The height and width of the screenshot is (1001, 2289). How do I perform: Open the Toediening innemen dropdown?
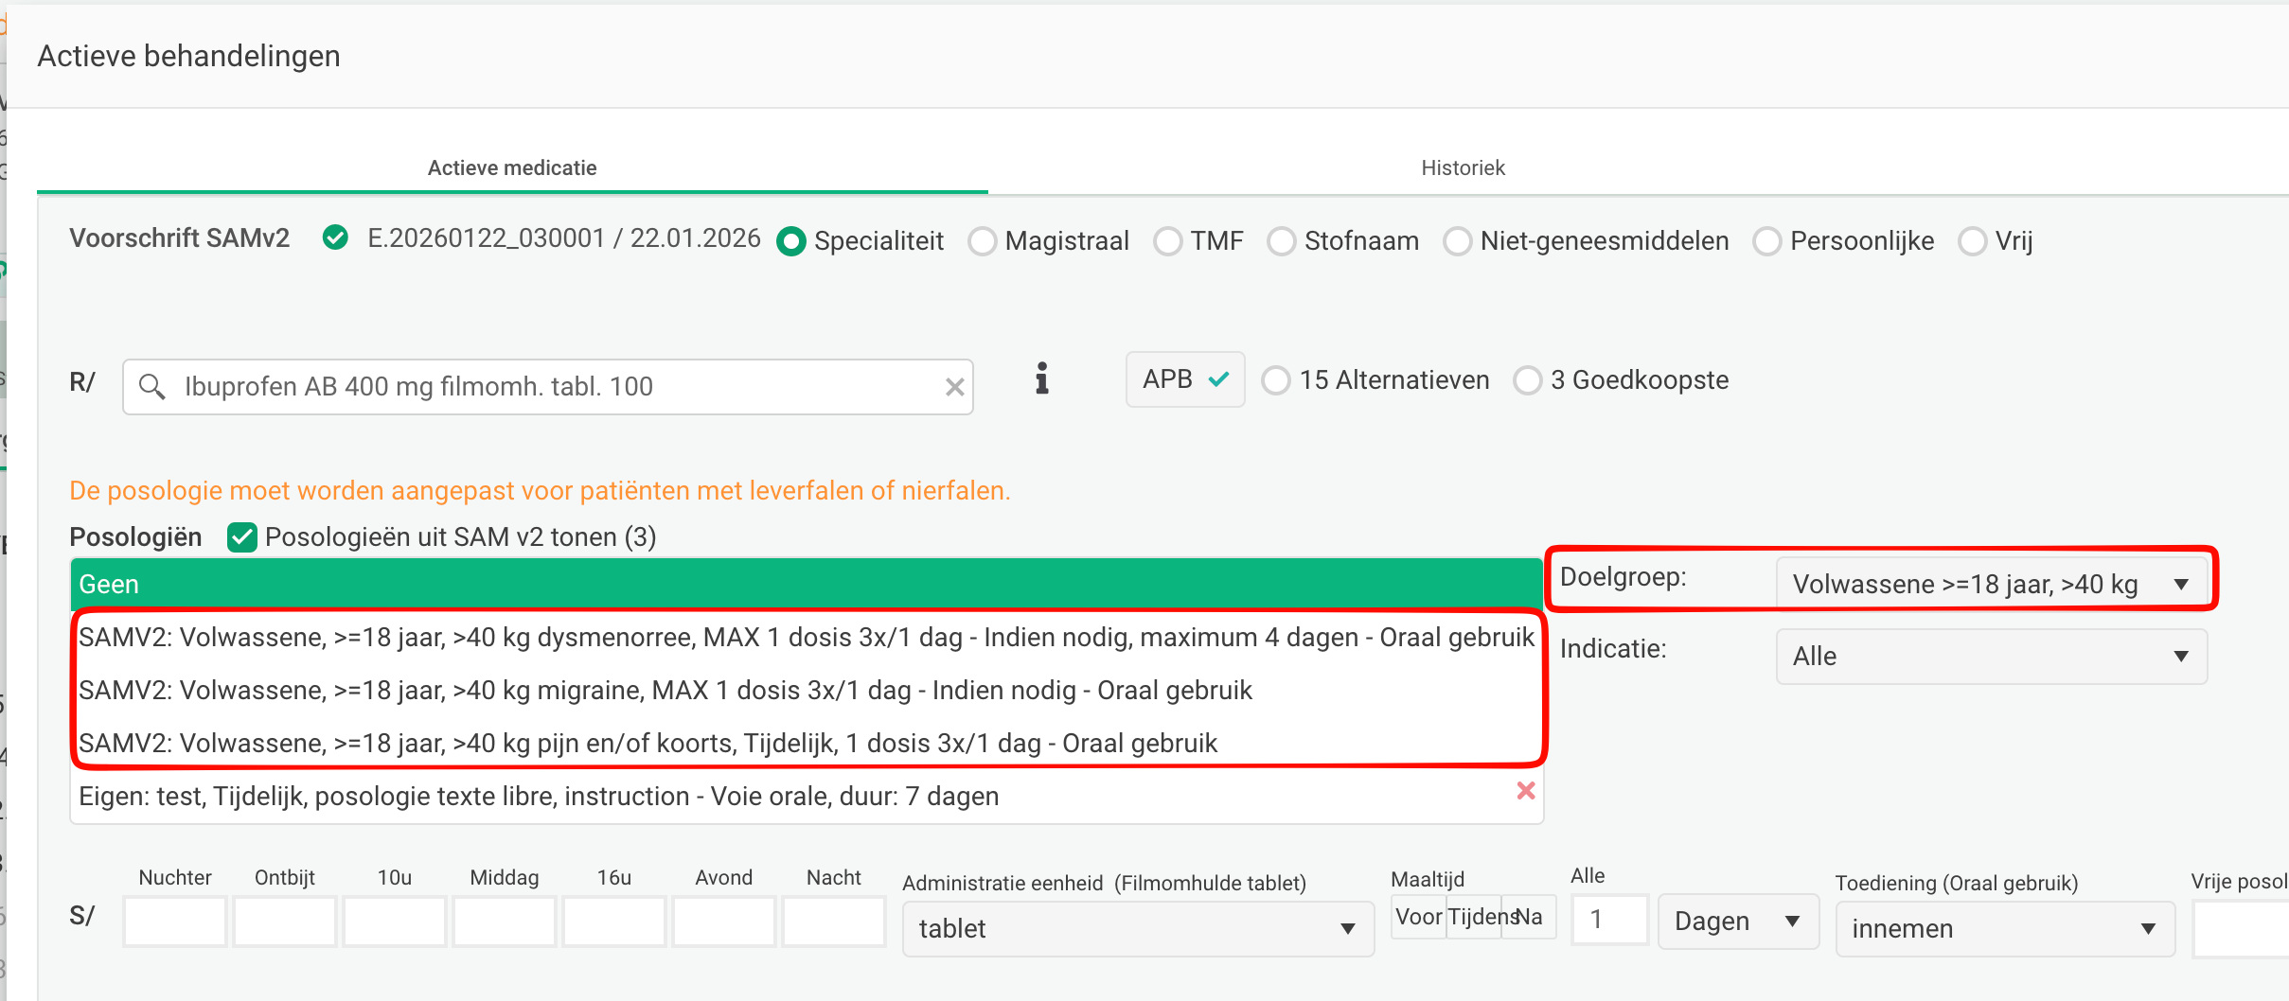[2003, 929]
